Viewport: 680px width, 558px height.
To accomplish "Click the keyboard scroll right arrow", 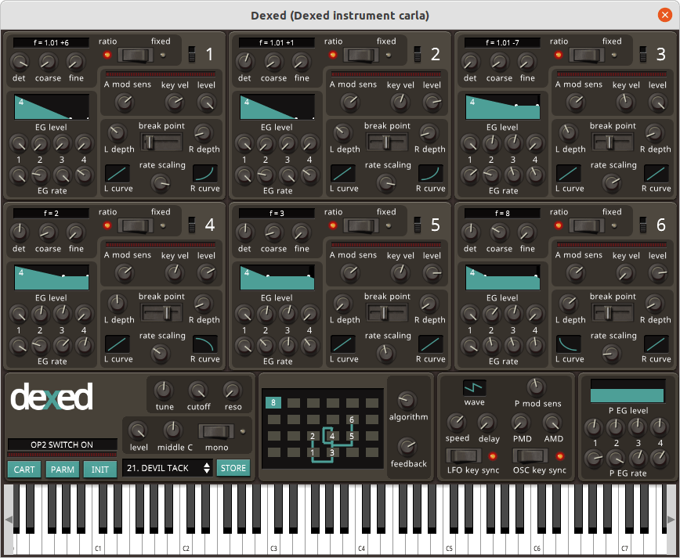I will (671, 520).
